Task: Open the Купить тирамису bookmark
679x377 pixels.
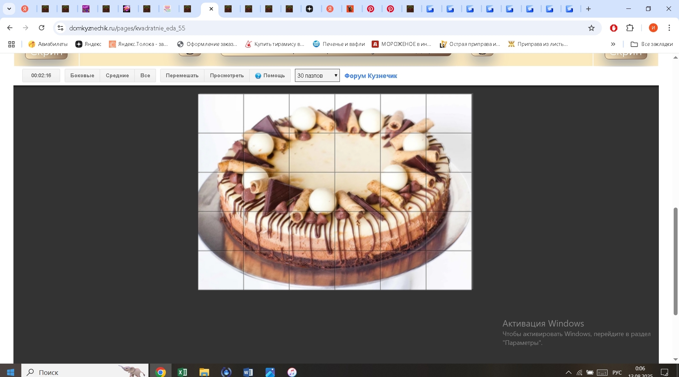Action: click(x=275, y=44)
